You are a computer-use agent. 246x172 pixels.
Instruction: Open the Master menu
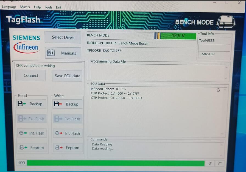[25, 7]
